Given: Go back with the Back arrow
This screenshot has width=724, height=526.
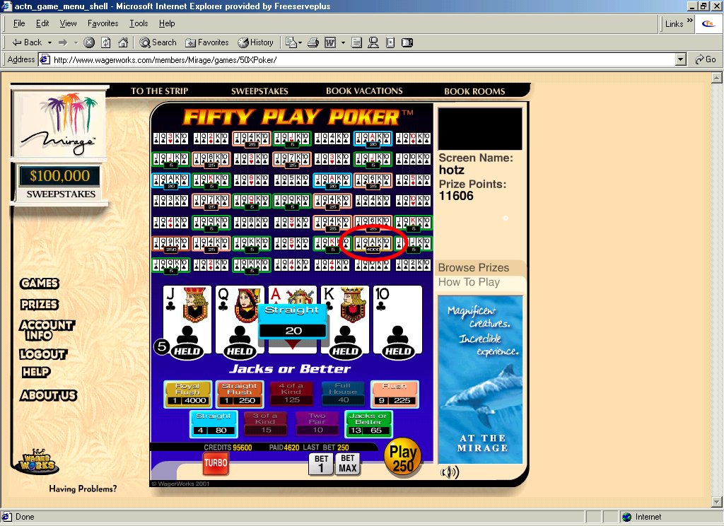Looking at the screenshot, I should [x=27, y=42].
